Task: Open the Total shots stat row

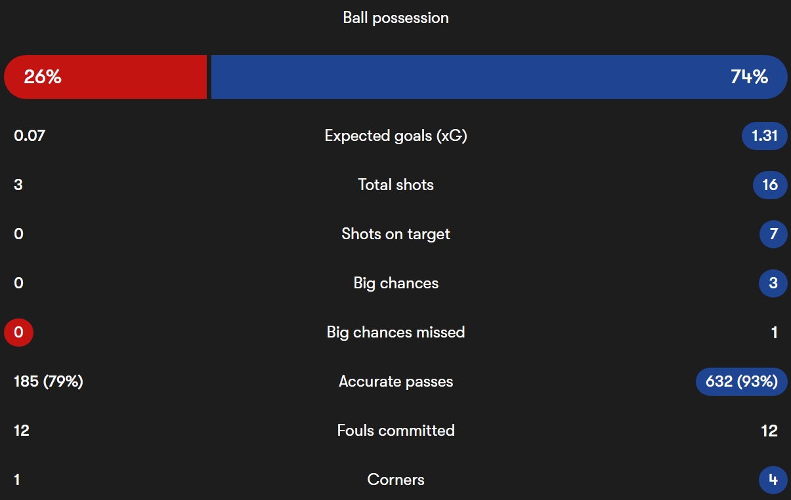Action: pos(396,185)
